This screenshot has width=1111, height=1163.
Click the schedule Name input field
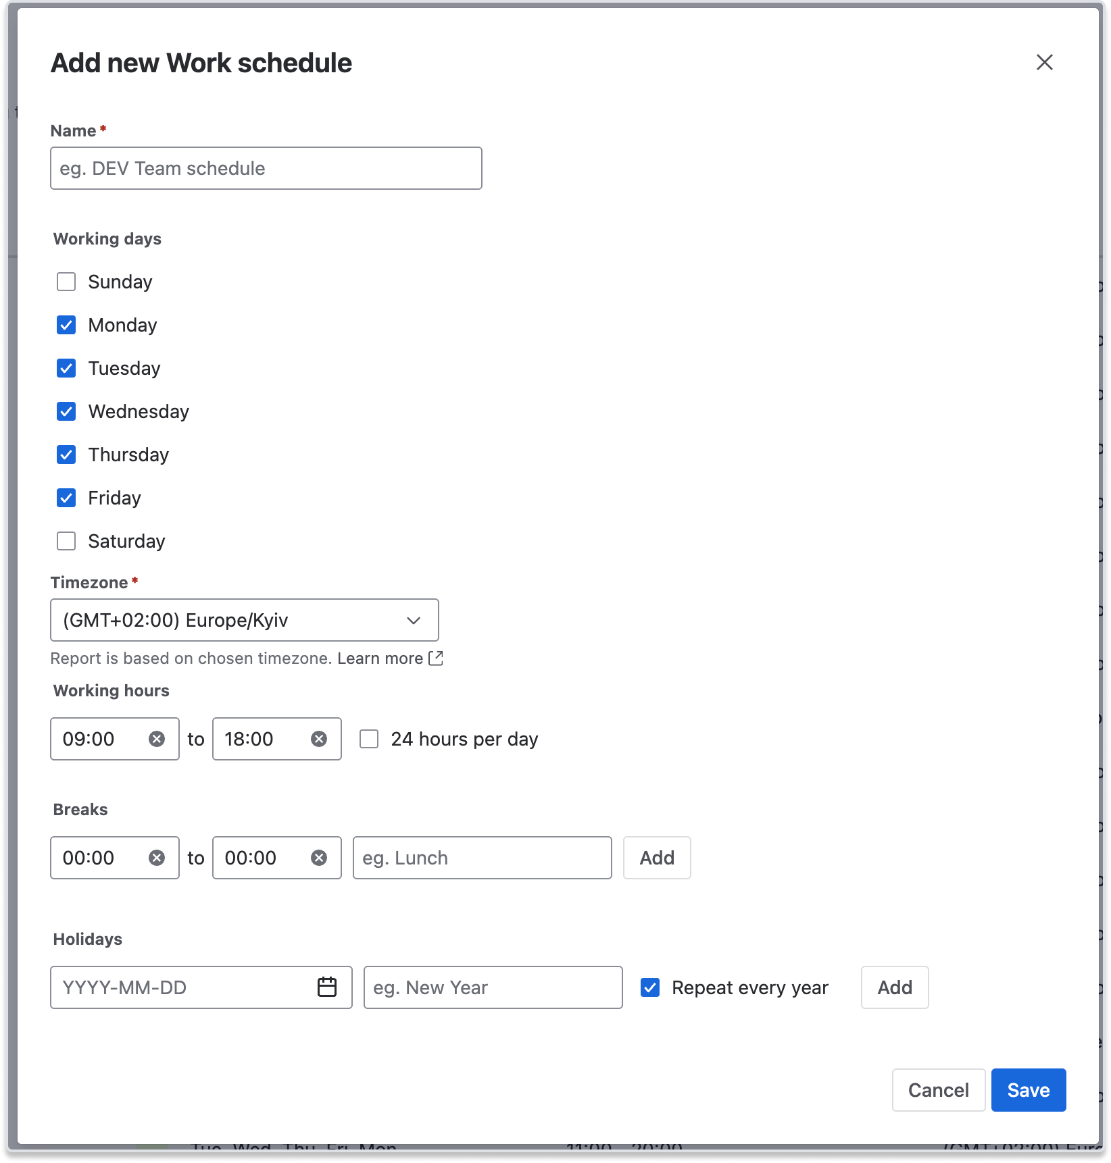click(x=266, y=168)
